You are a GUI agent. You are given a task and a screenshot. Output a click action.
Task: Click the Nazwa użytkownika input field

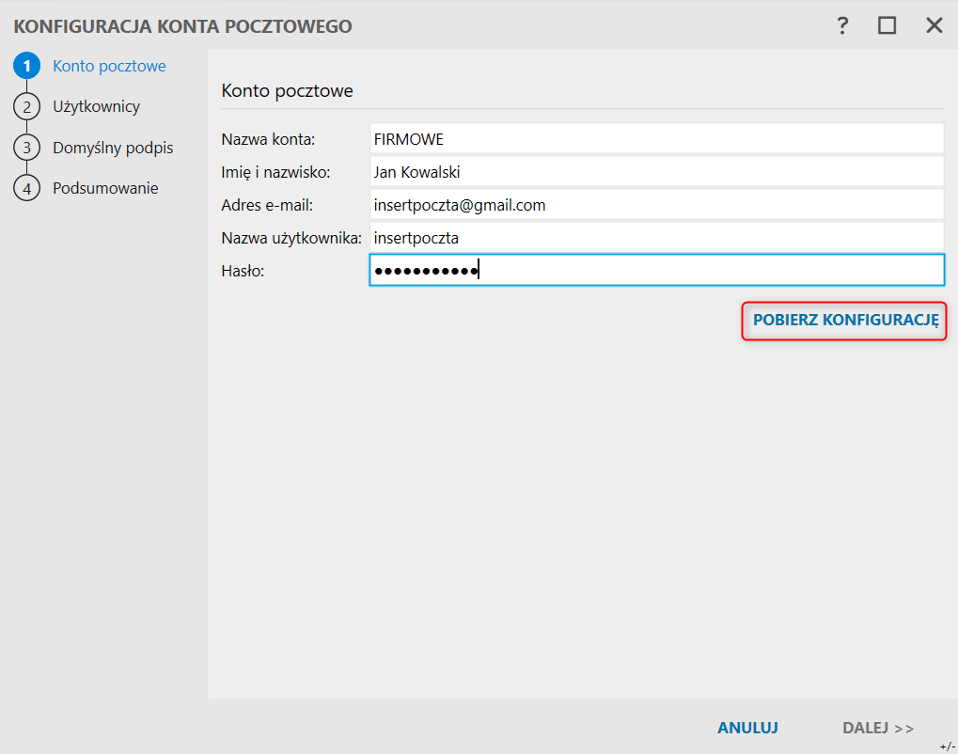[x=656, y=238]
